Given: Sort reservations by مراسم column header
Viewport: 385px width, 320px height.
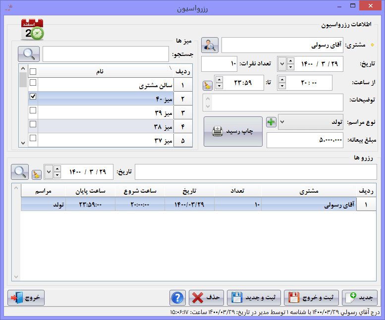Looking at the screenshot, I should pos(43,191).
